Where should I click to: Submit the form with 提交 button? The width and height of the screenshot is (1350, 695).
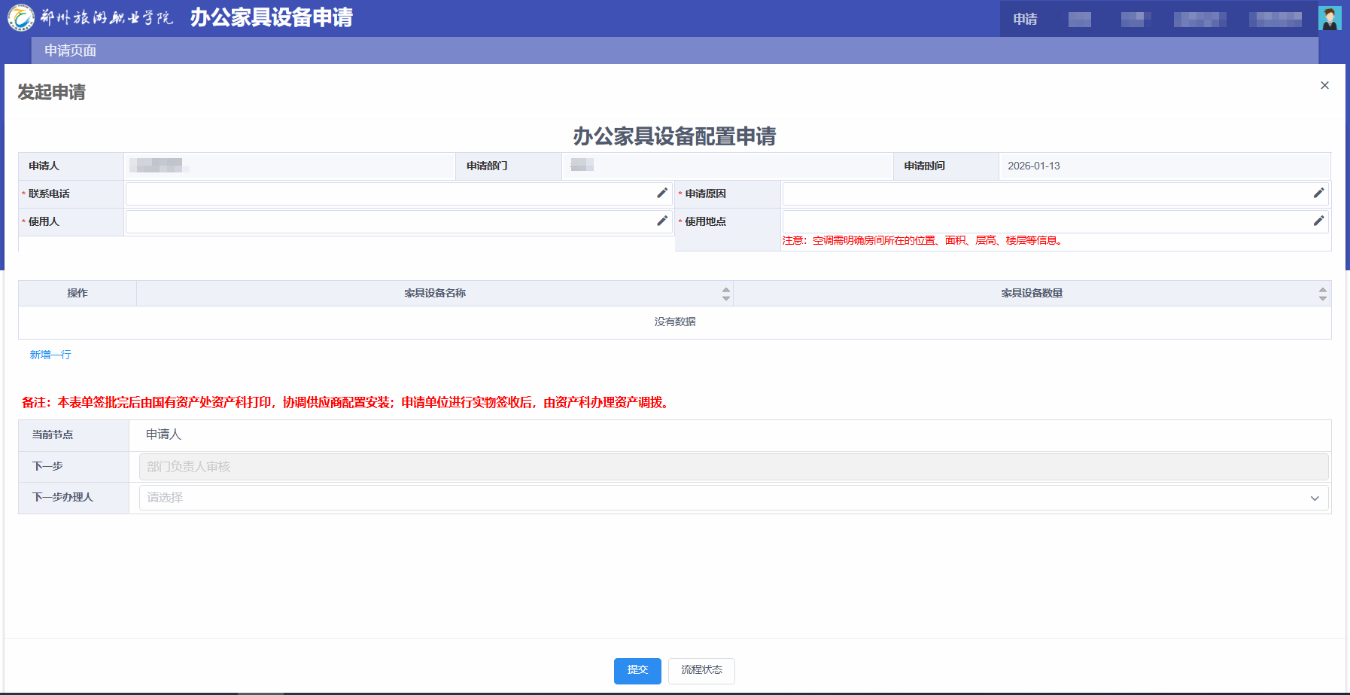click(x=637, y=670)
